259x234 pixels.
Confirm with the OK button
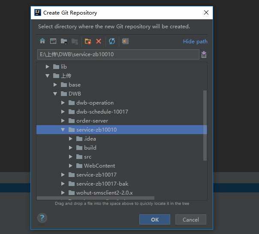click(155, 219)
